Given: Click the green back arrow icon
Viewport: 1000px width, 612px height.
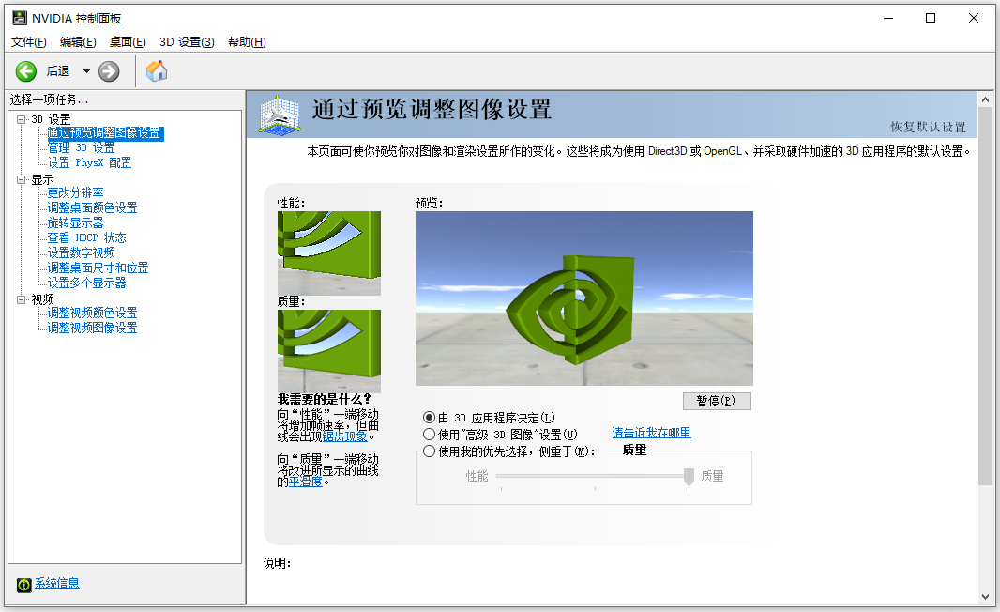Looking at the screenshot, I should point(26,71).
